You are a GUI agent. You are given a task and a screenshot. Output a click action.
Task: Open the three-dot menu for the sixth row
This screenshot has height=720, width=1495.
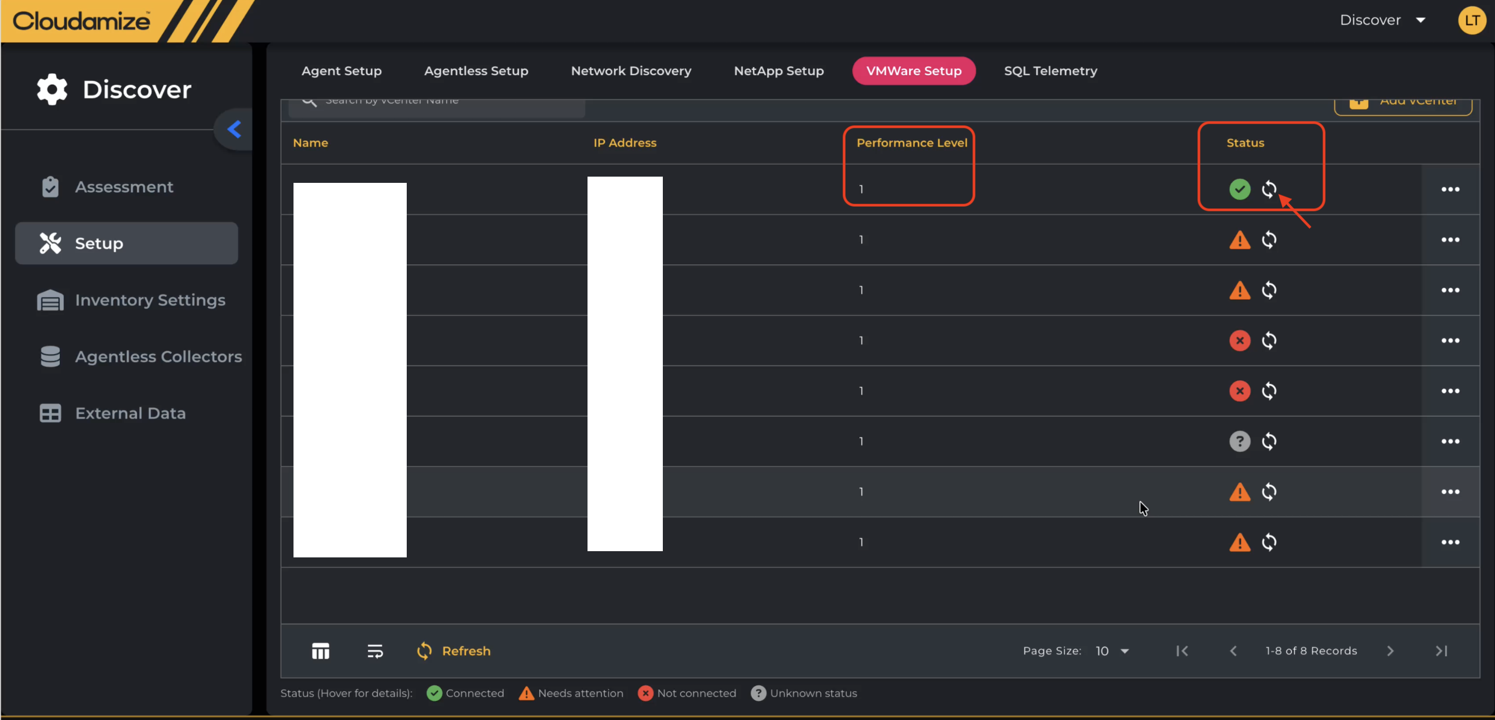pyautogui.click(x=1450, y=442)
